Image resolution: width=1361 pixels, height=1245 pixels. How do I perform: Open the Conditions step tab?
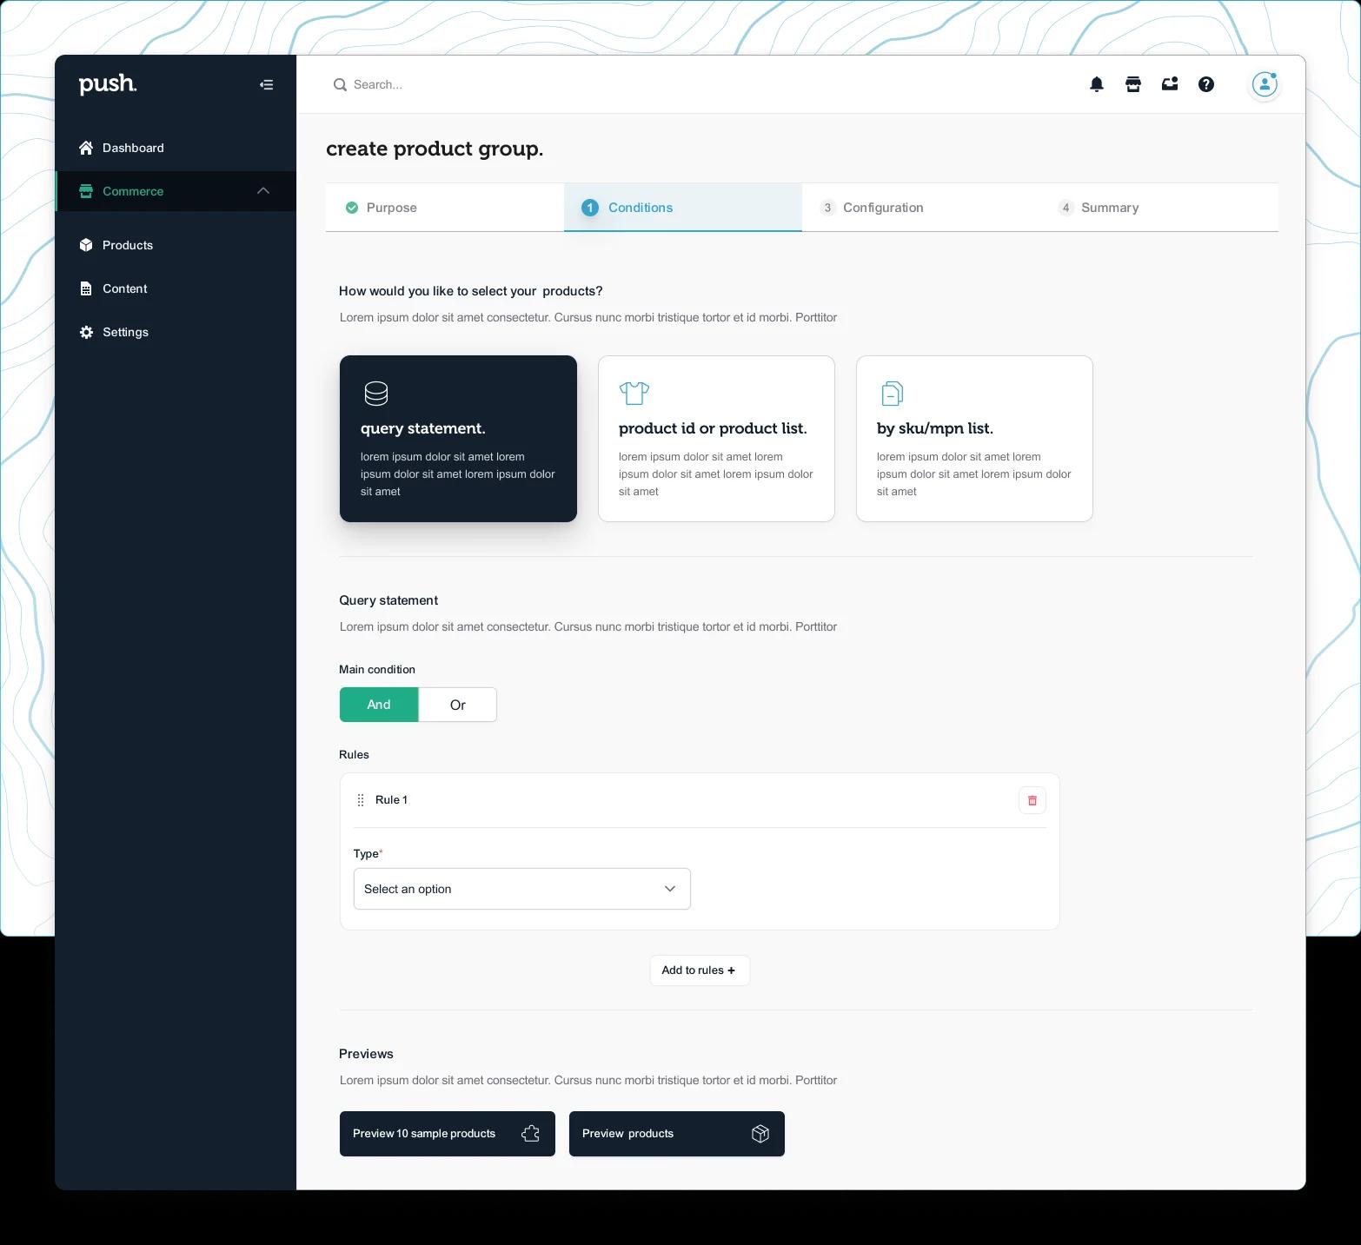click(683, 208)
